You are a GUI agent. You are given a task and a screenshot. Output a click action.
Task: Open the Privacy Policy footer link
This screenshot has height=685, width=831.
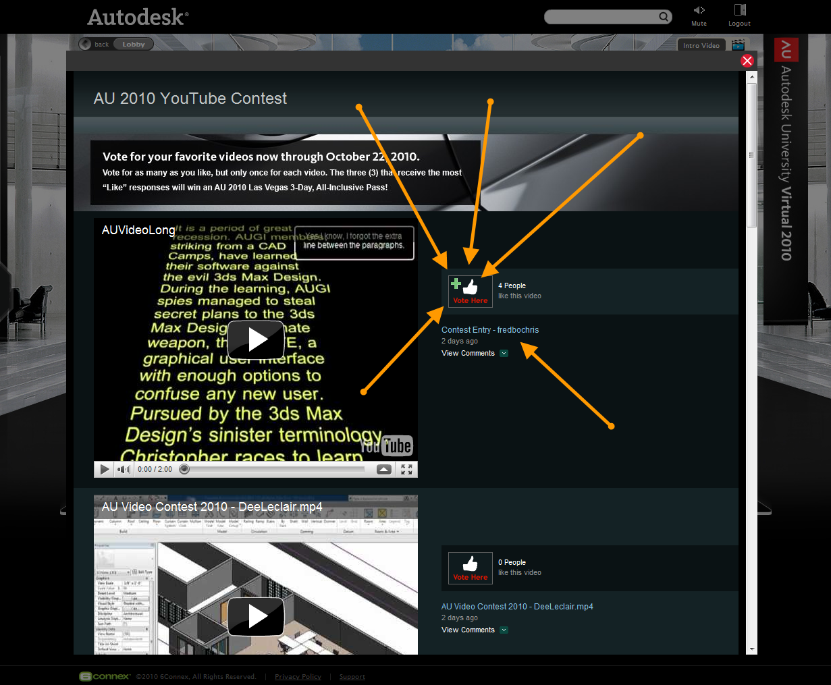coord(298,677)
